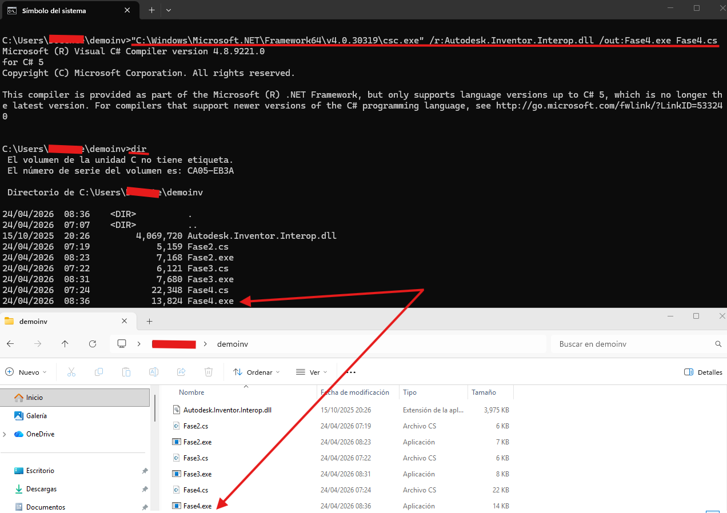
Task: Click the Fase4.cs file icon
Action: (177, 490)
